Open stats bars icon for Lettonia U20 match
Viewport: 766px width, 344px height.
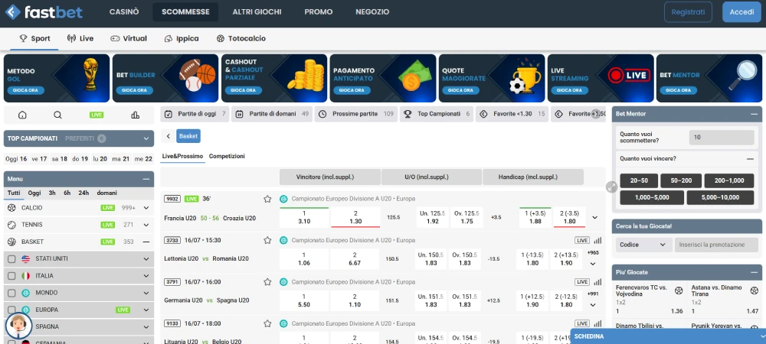pyautogui.click(x=597, y=240)
